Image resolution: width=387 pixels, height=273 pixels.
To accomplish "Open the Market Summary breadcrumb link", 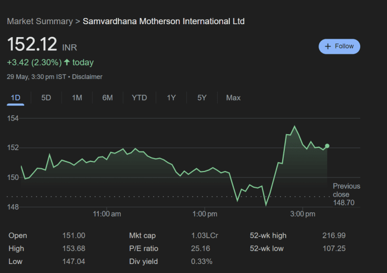I will (x=40, y=21).
